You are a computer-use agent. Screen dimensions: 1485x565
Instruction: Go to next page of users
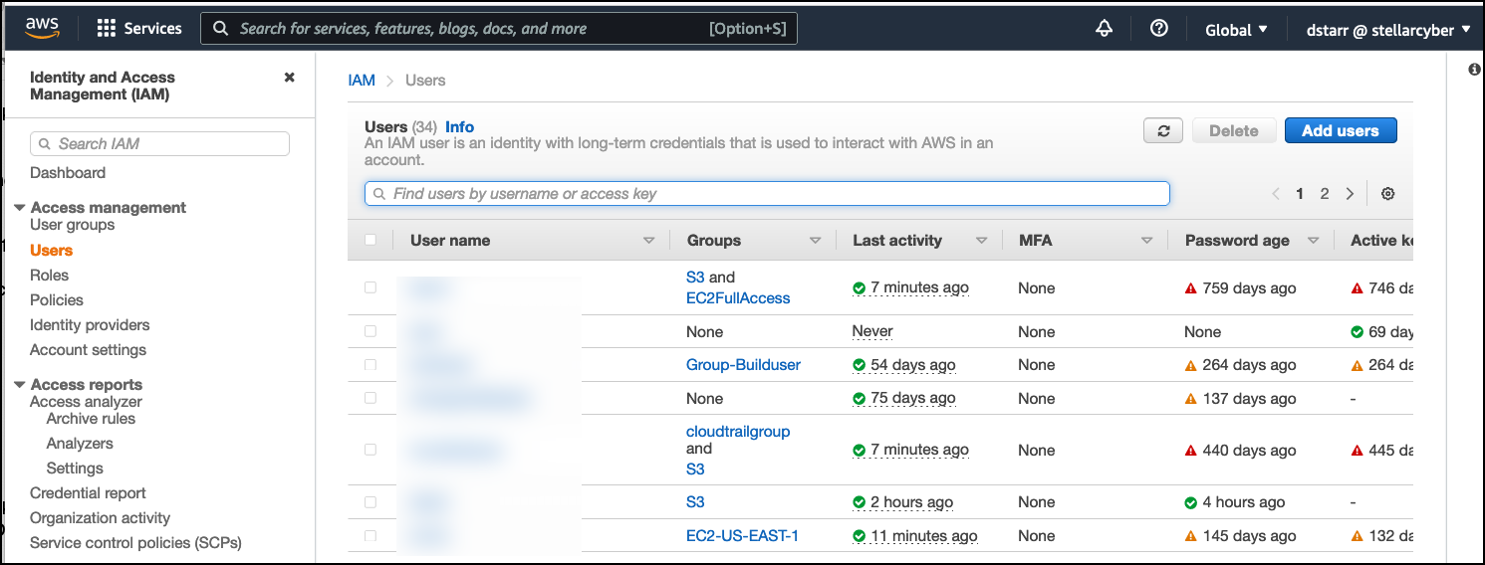1350,194
